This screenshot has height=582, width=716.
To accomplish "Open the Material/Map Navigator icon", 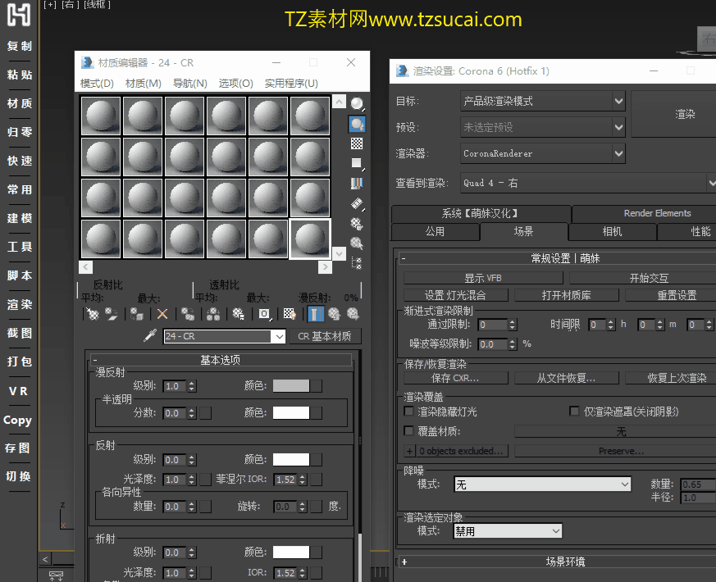I will pyautogui.click(x=357, y=263).
